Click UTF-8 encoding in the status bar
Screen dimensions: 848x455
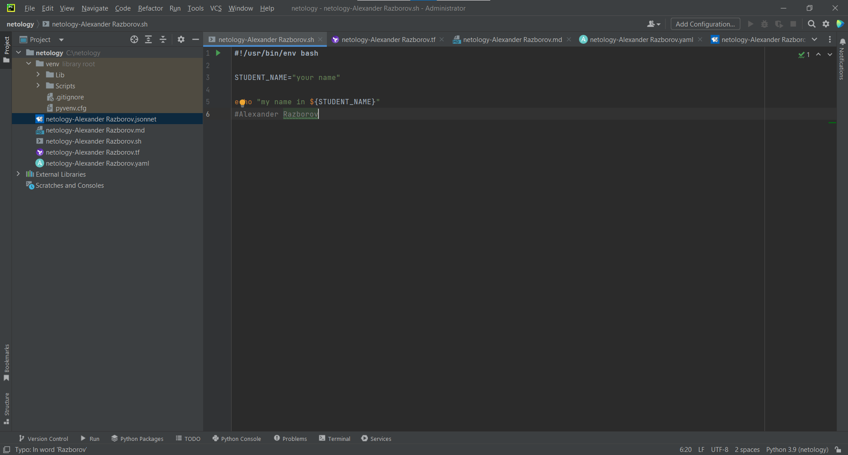719,449
